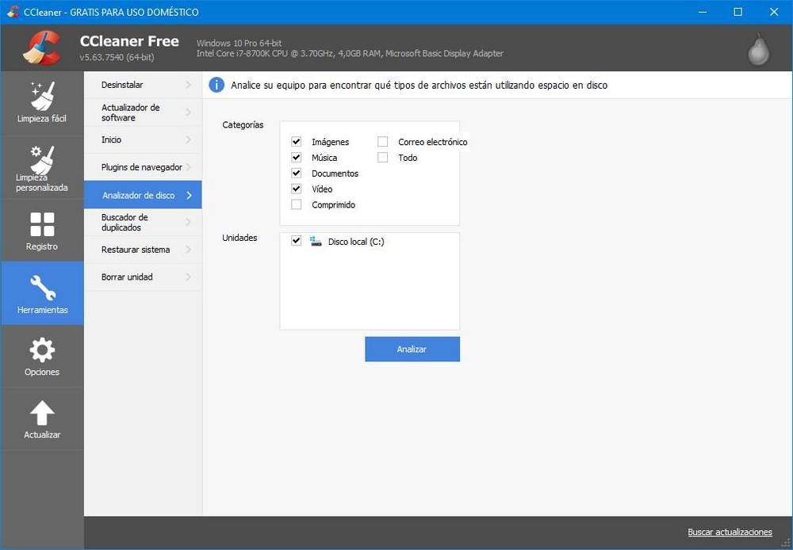793x550 pixels.
Task: Click the pear icon in header
Action: point(759,49)
